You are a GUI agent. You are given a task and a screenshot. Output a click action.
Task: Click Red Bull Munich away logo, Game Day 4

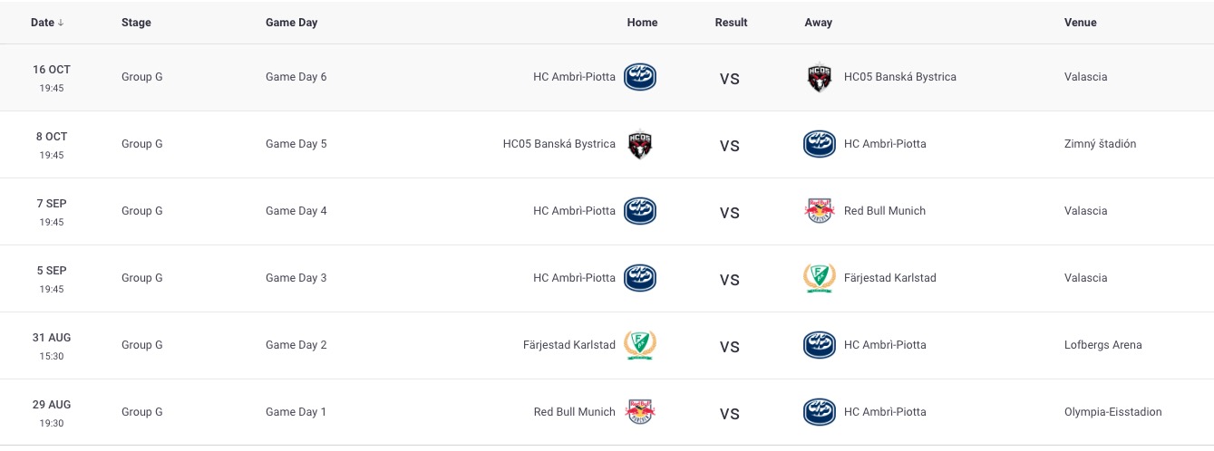tap(819, 211)
